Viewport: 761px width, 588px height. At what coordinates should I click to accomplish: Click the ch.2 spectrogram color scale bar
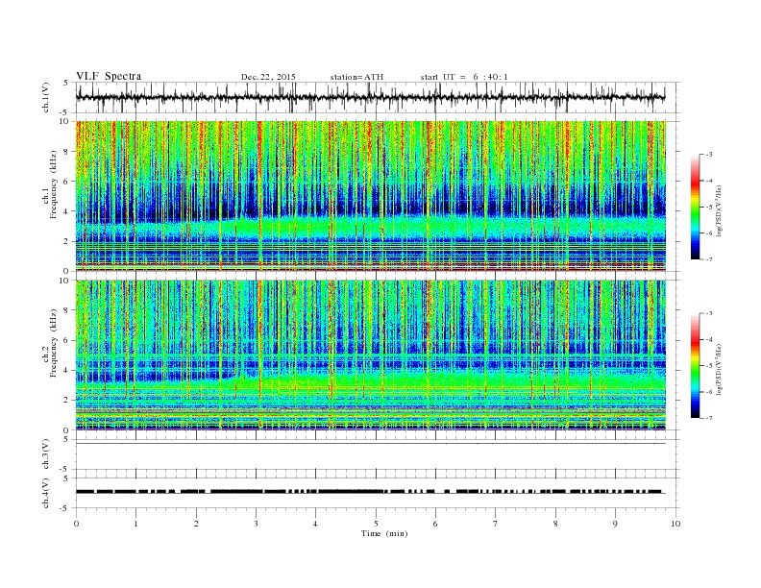[695, 366]
